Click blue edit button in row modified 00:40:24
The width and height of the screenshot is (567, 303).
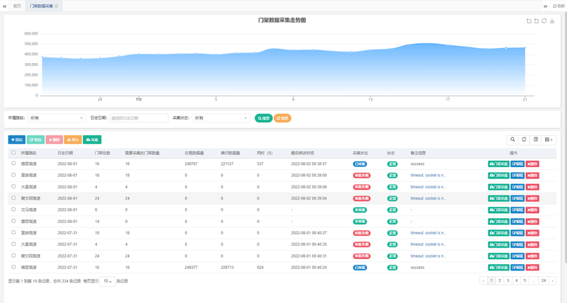click(517, 268)
